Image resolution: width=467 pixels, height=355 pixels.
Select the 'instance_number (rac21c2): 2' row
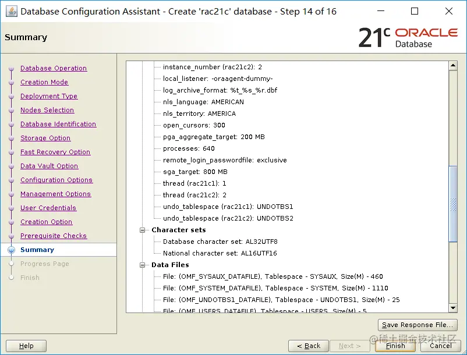point(213,68)
